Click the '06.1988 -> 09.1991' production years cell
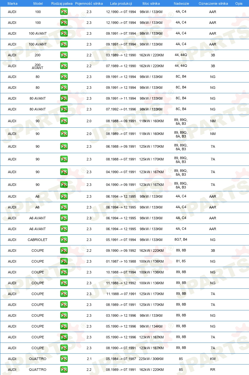This screenshot has width=249, height=375. [x=121, y=146]
